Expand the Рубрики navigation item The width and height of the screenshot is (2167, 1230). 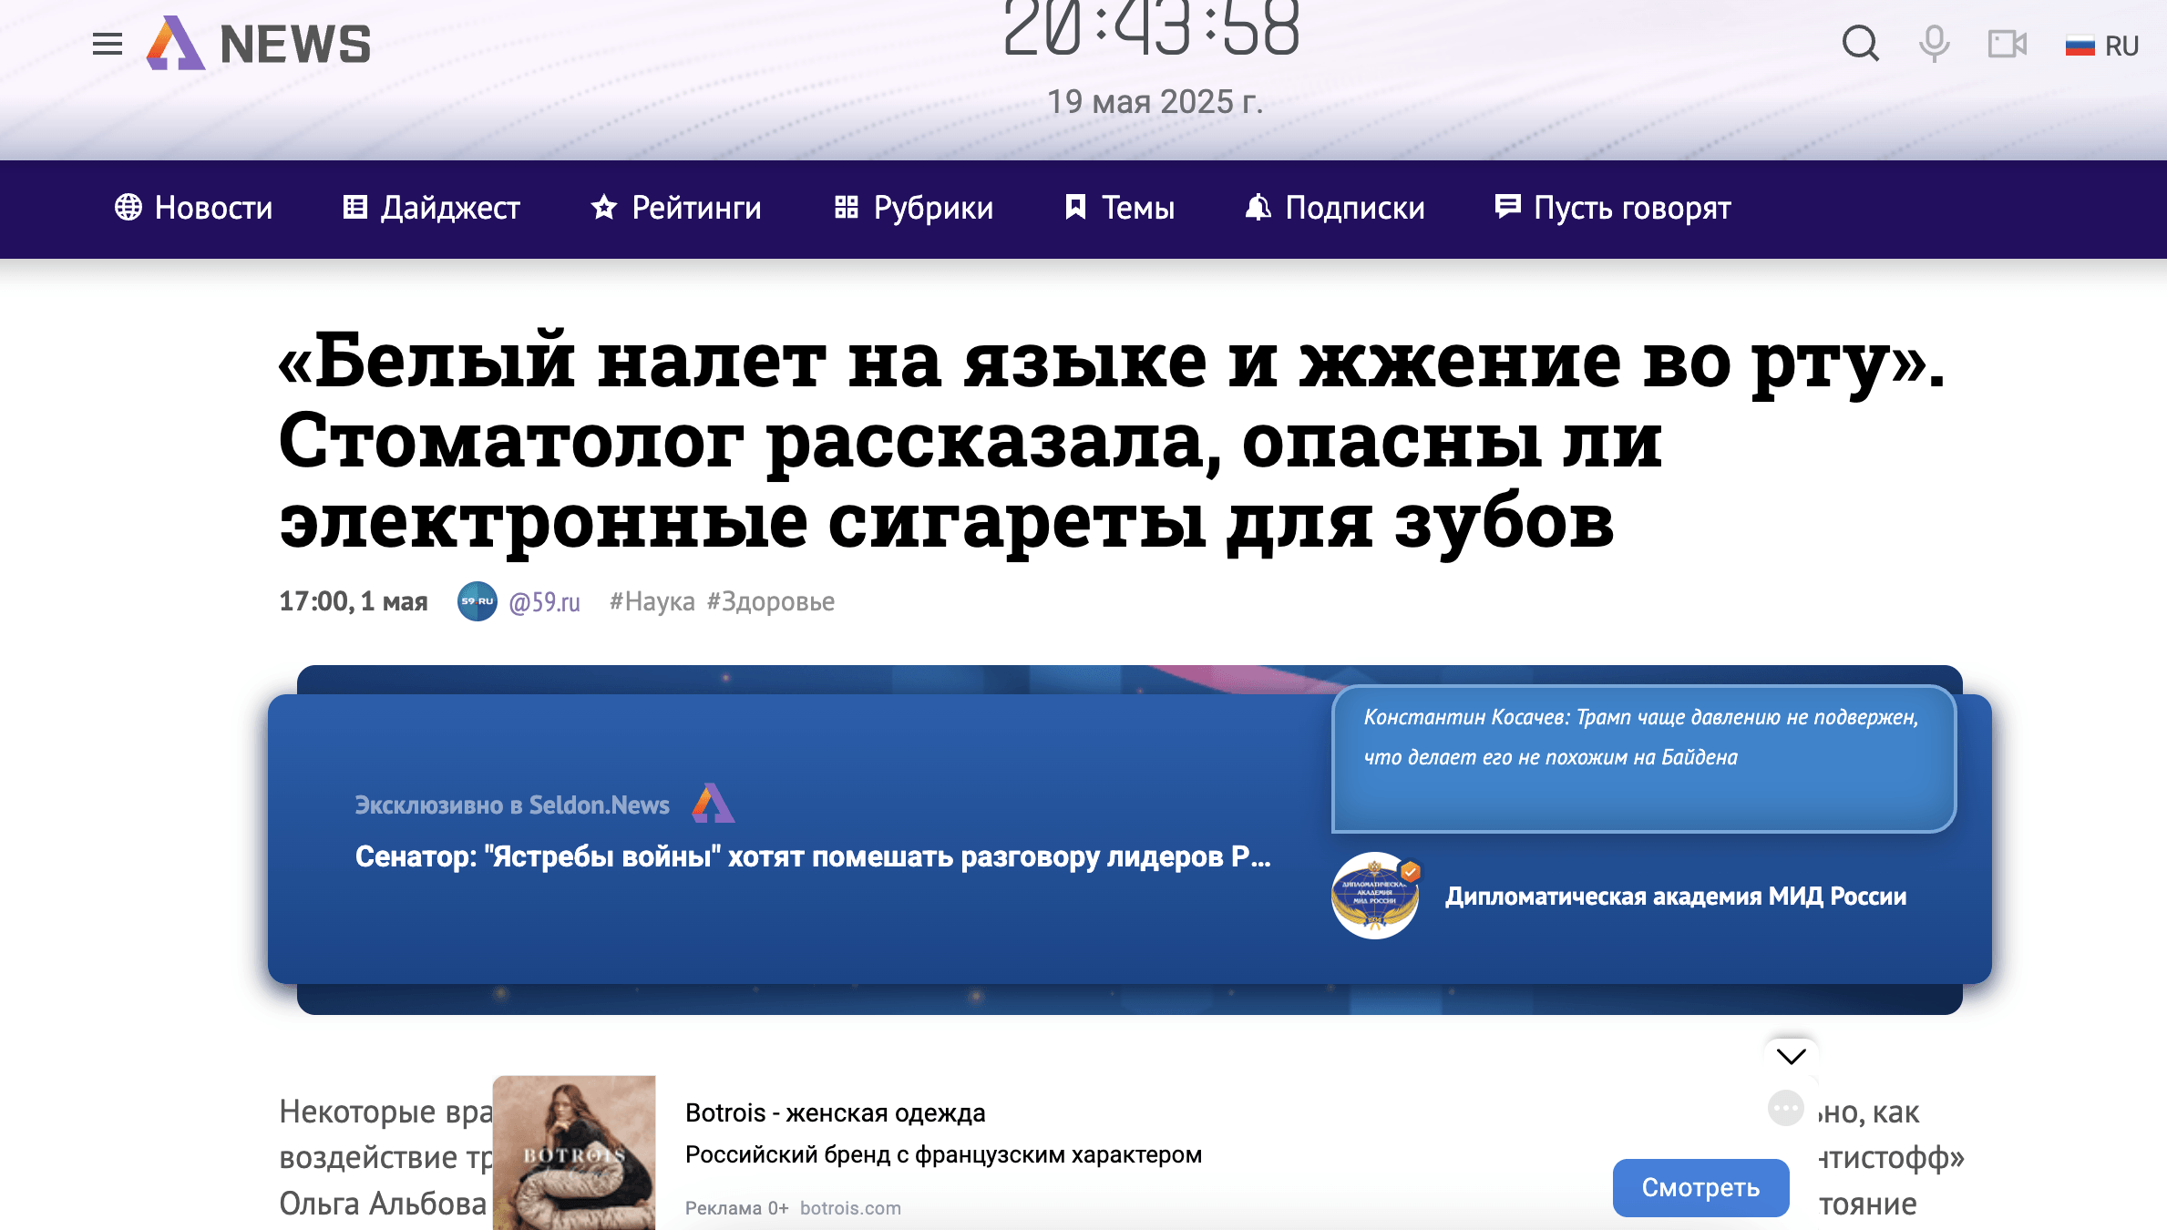point(914,209)
